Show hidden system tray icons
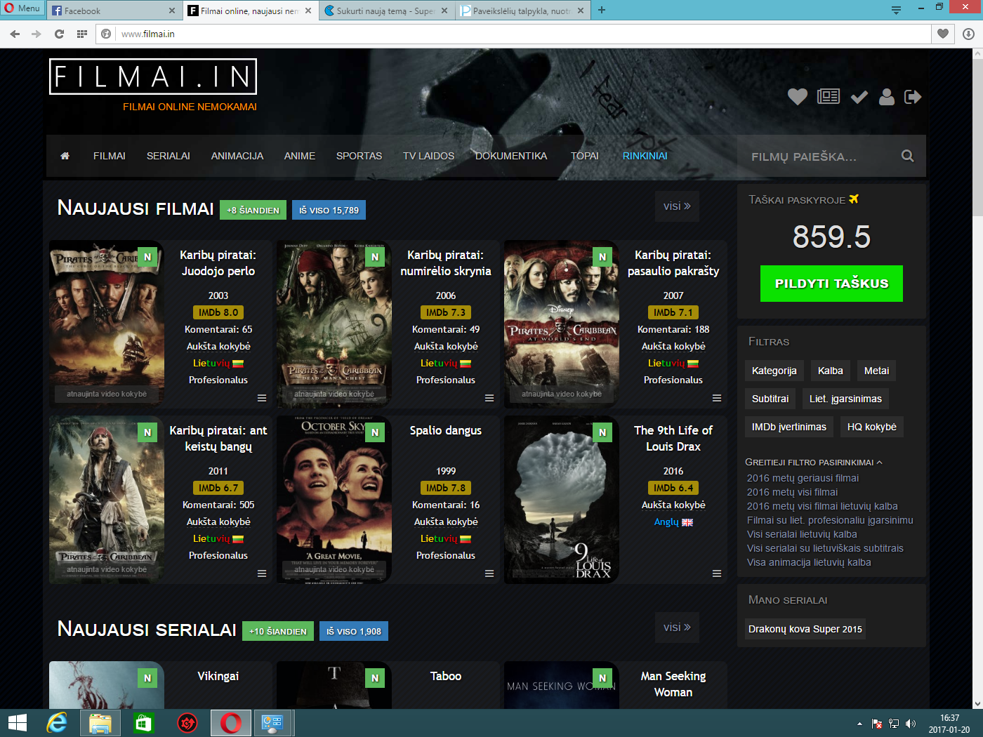This screenshot has height=737, width=983. click(859, 724)
